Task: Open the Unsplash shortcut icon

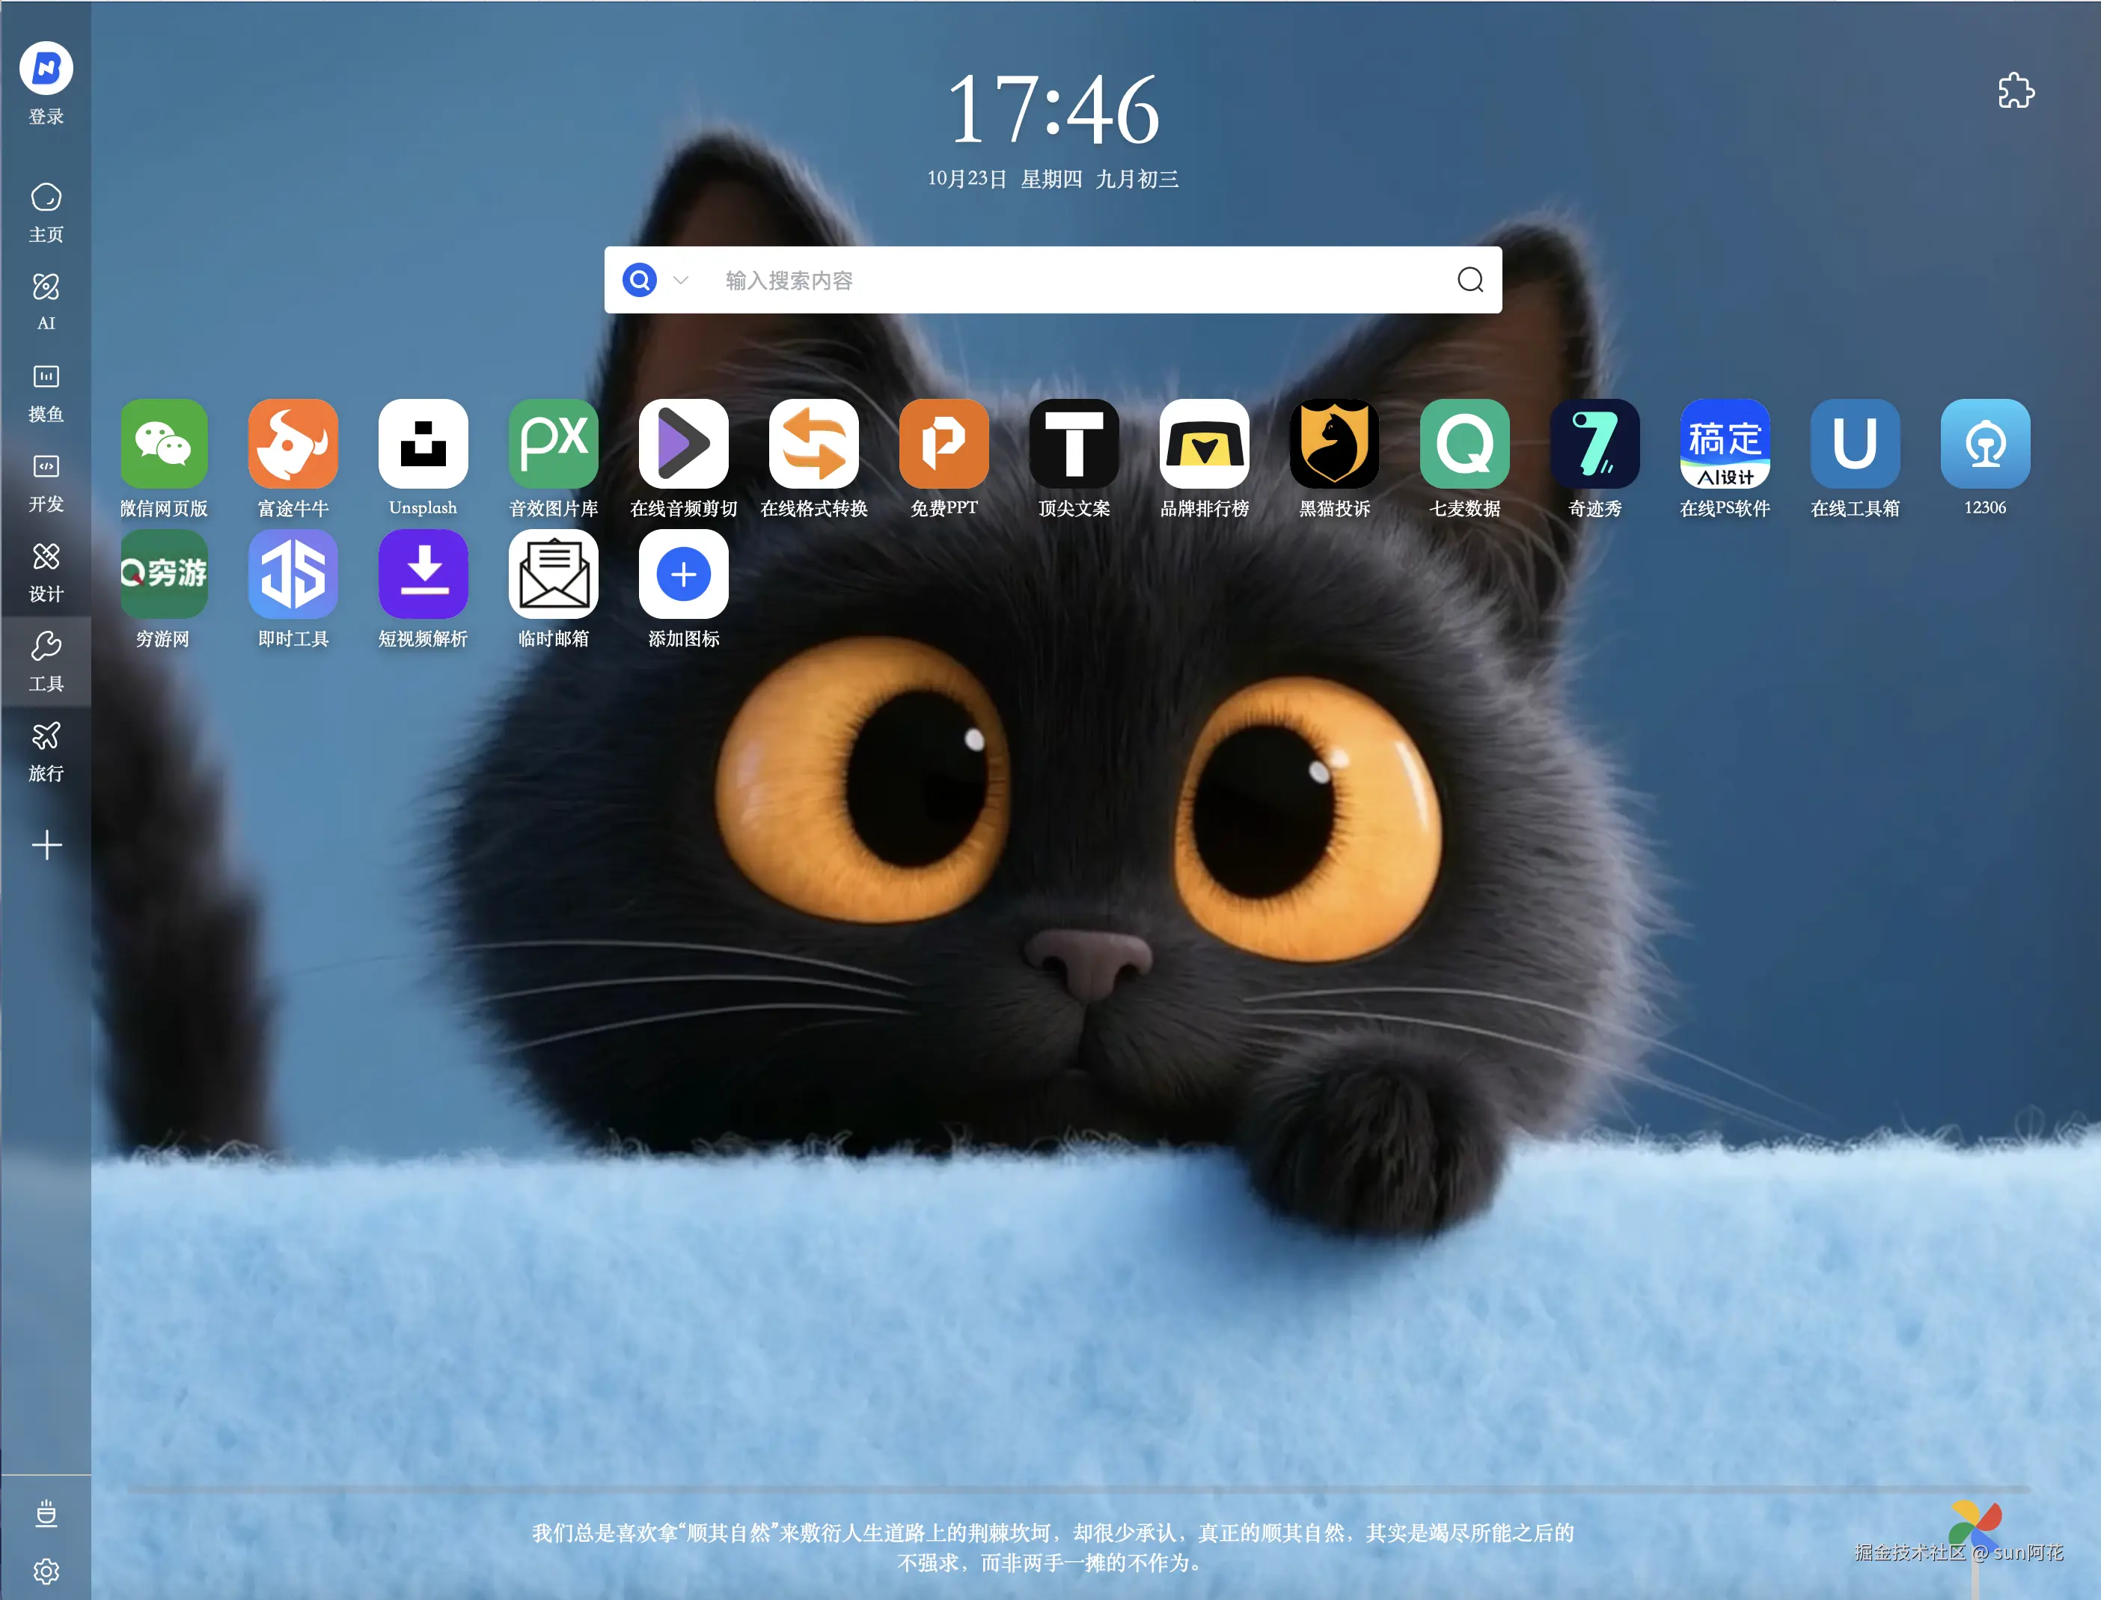Action: pos(423,444)
